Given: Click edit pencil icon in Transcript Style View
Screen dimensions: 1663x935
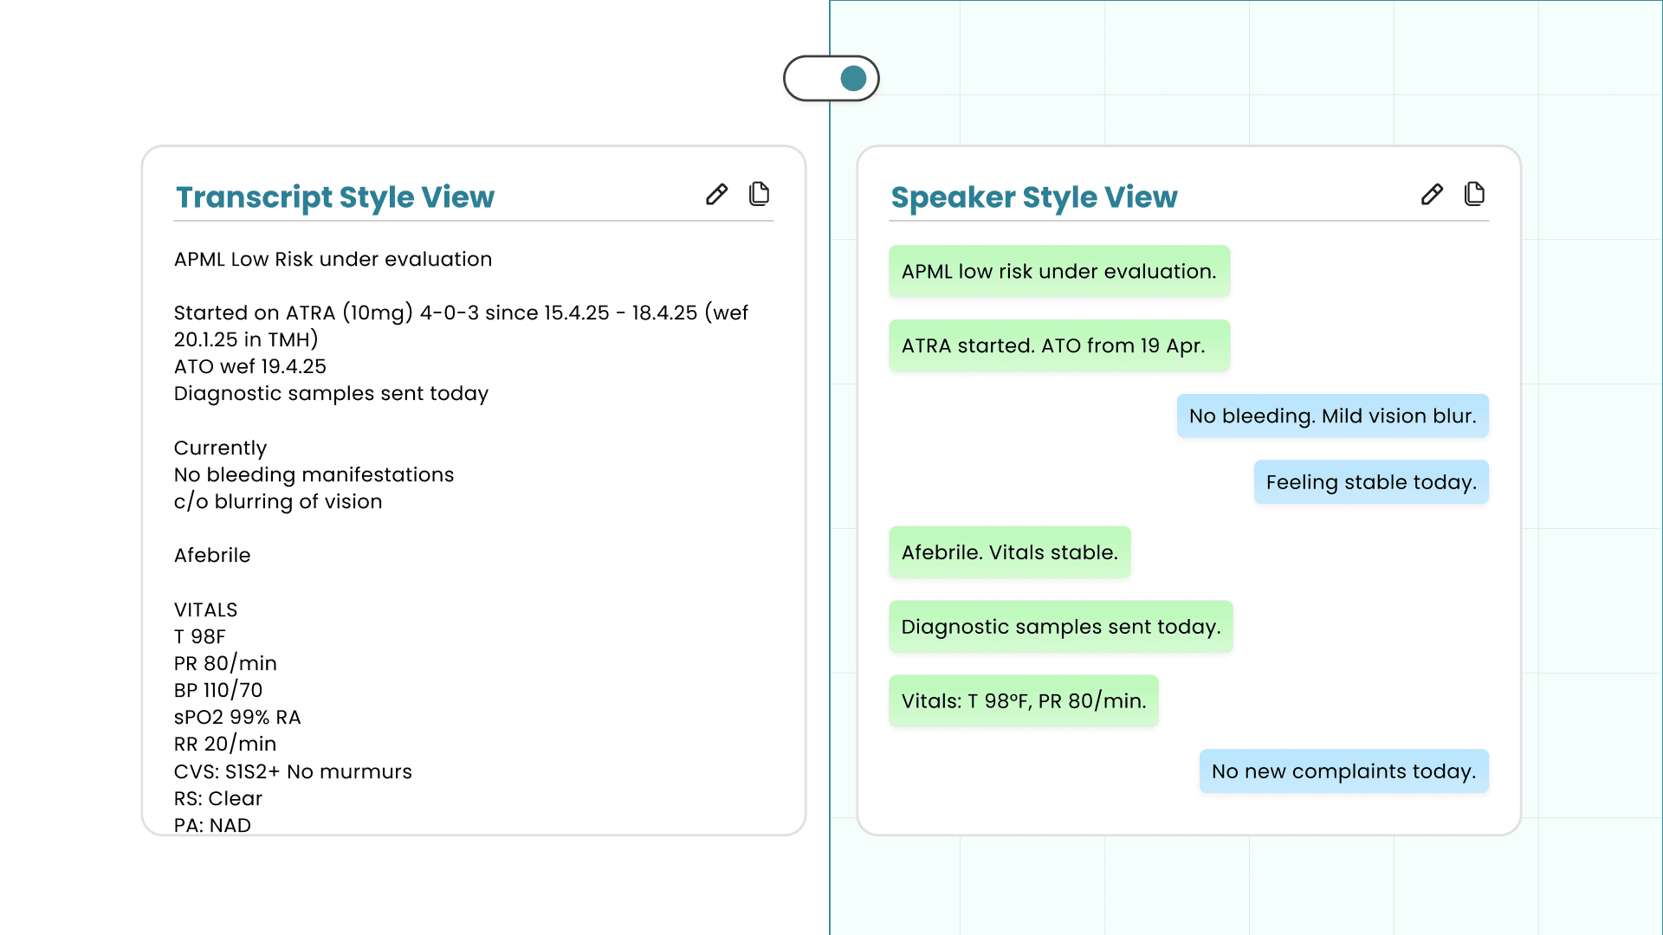Looking at the screenshot, I should pos(716,194).
